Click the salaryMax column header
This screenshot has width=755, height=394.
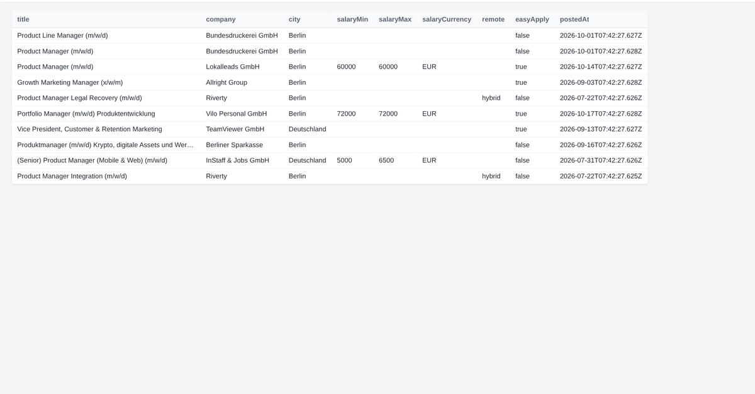pos(395,19)
